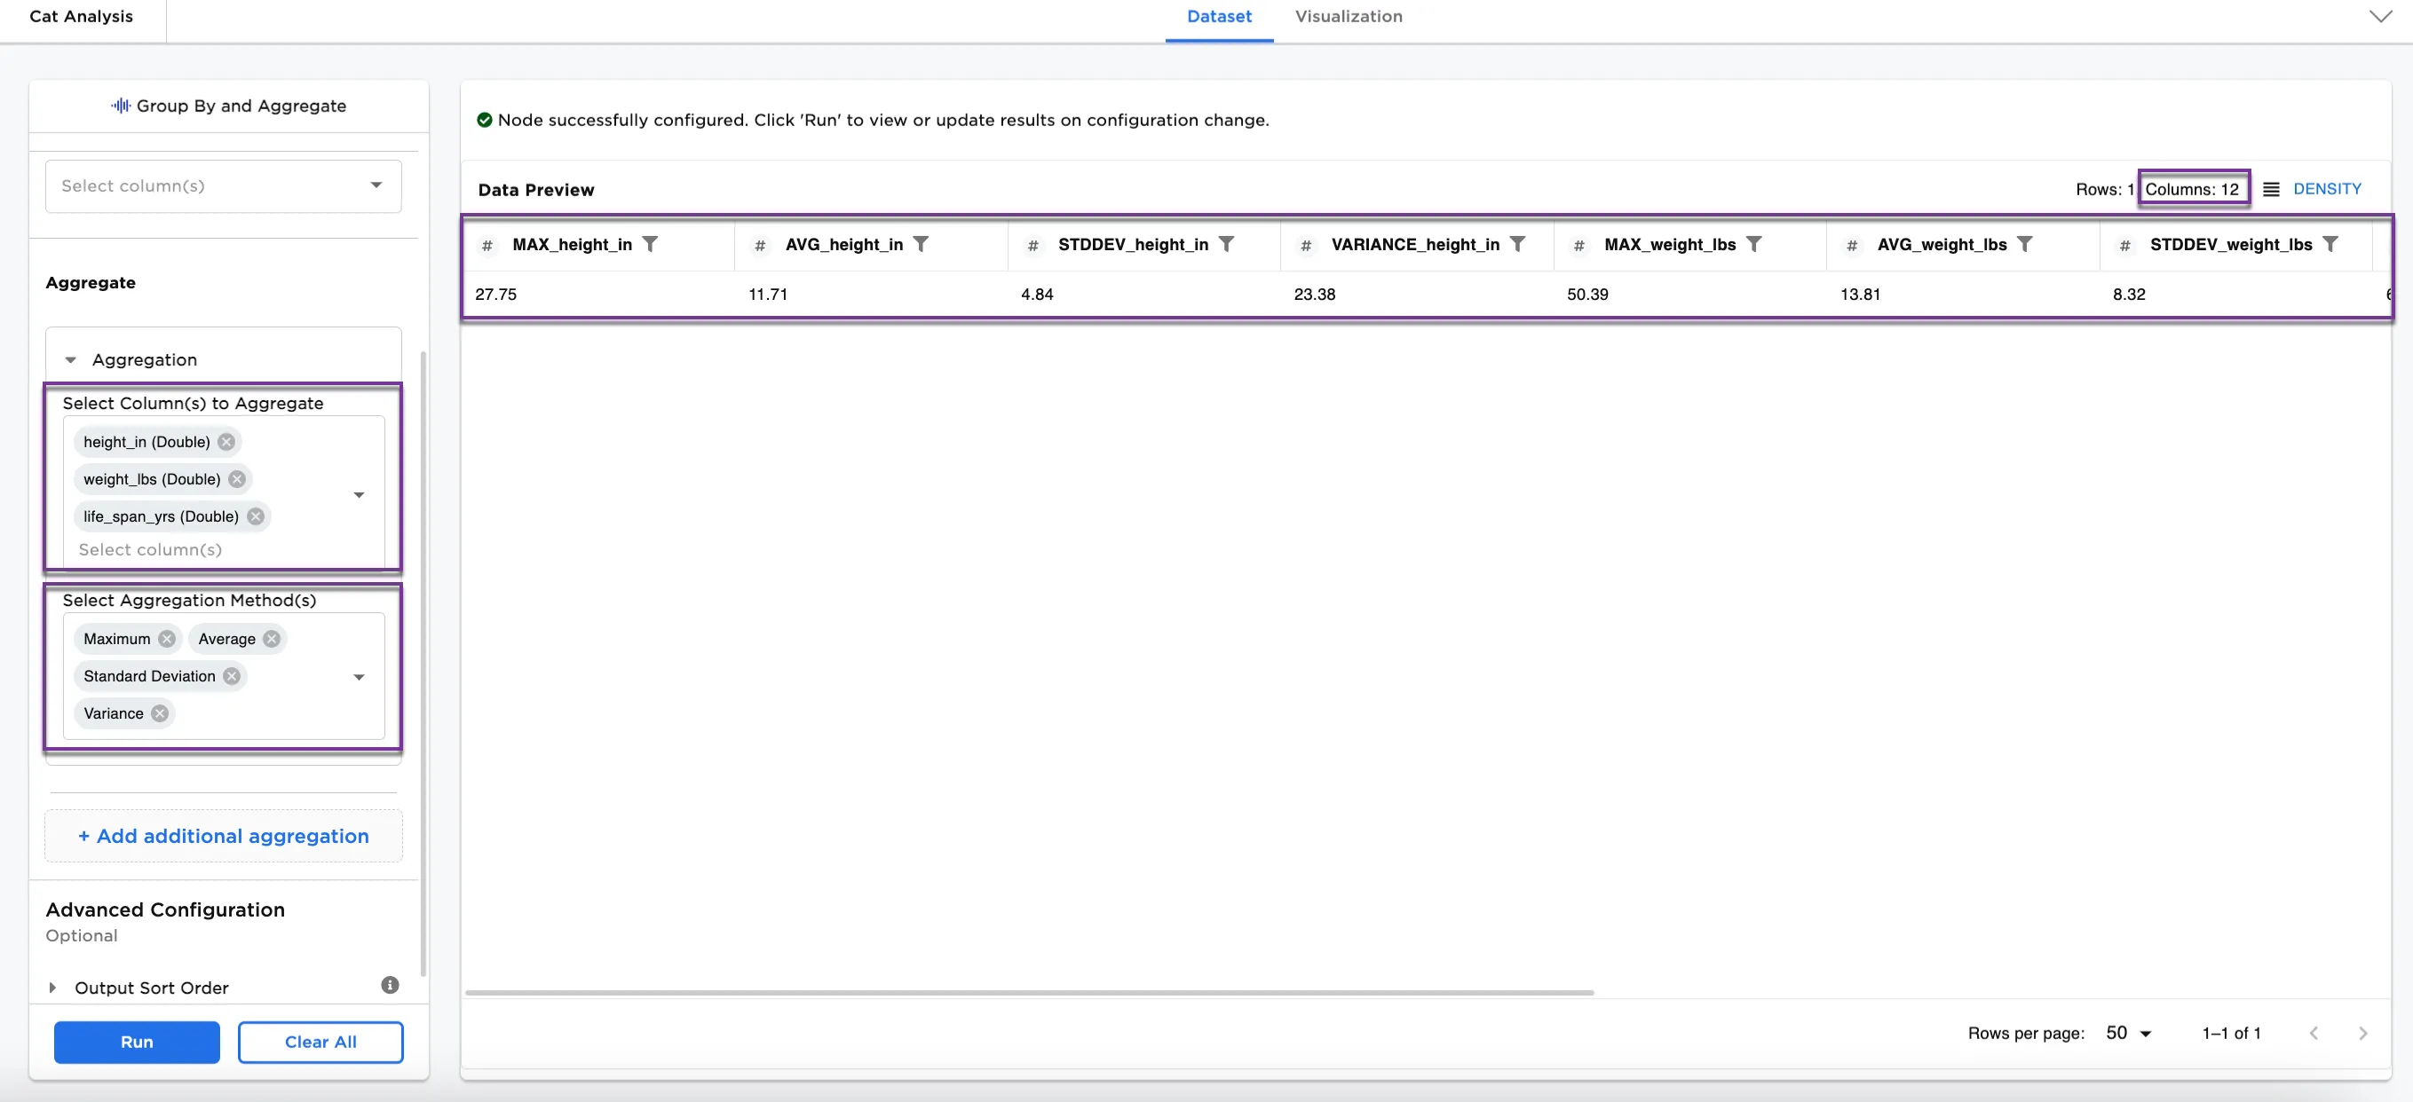
Task: Remove the Maximum aggregation method chip
Action: [x=167, y=640]
